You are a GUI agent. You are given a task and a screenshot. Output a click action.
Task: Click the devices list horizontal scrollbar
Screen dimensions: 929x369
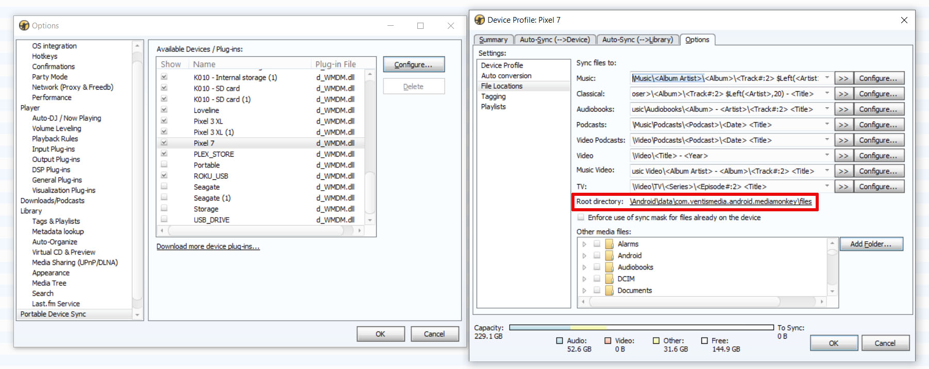[261, 230]
